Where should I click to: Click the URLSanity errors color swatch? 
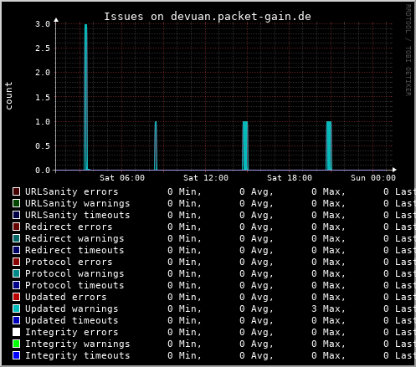(x=16, y=191)
